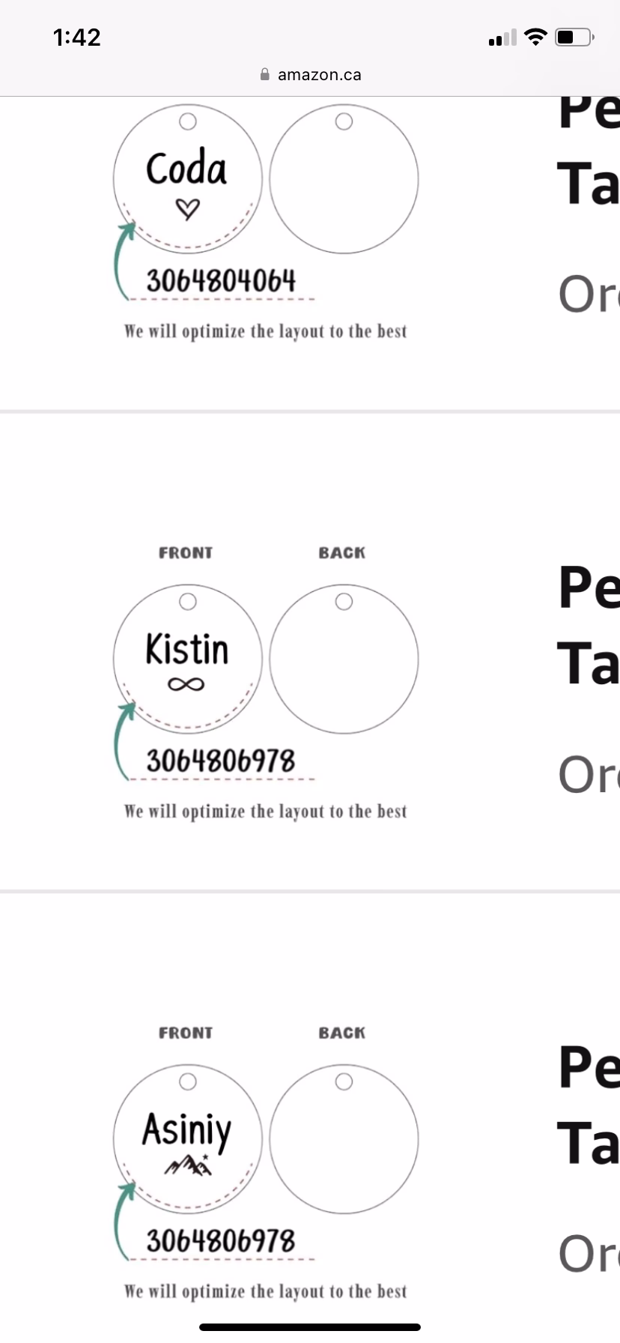Tap the phone number 3064804064
The height and width of the screenshot is (1343, 620).
[221, 281]
